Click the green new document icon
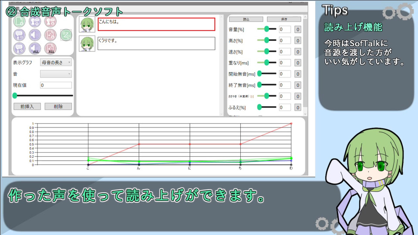Screen dimensions: 418x235 pyautogui.click(x=19, y=21)
